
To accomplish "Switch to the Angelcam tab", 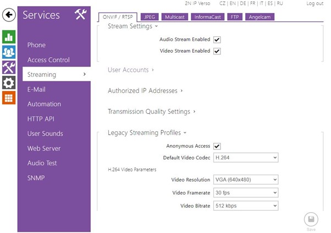I will 260,17.
